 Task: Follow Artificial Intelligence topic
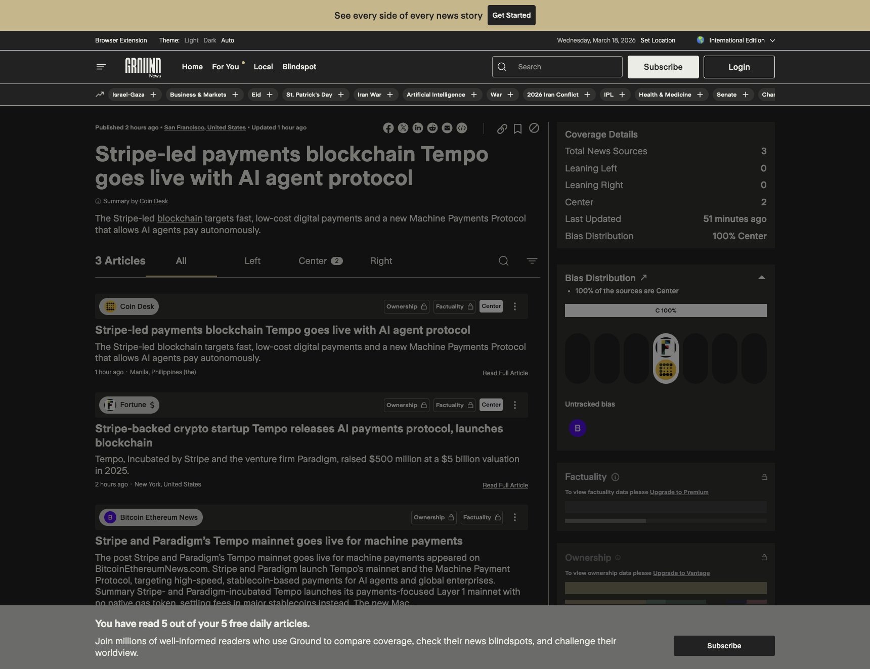[474, 95]
